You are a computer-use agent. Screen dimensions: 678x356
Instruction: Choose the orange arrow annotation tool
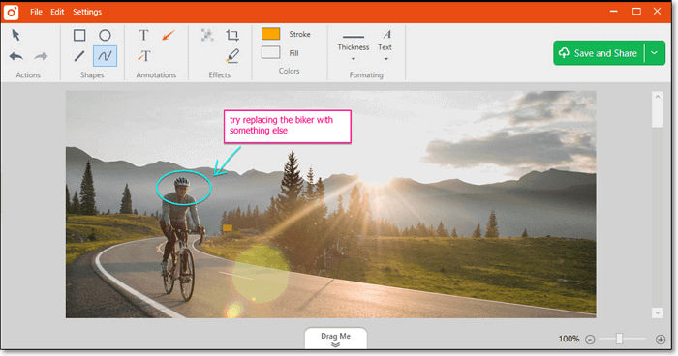[x=169, y=35]
